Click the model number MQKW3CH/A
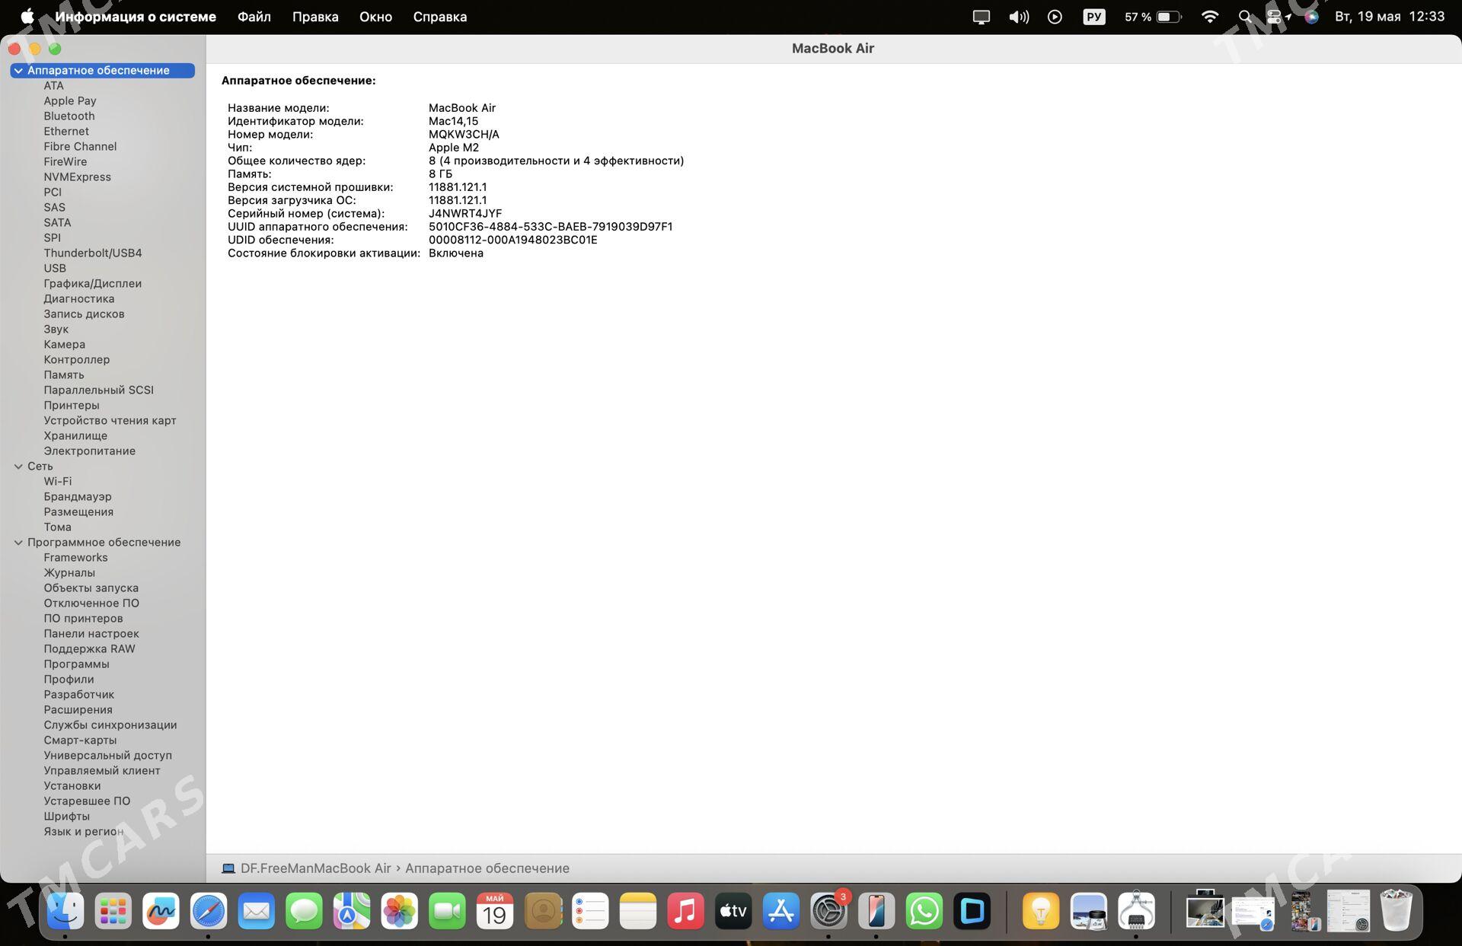The height and width of the screenshot is (946, 1462). click(x=464, y=135)
